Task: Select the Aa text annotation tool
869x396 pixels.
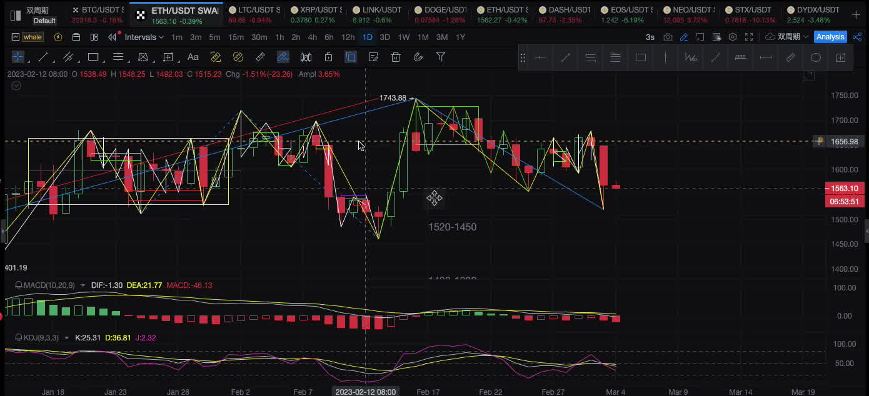Action: pos(193,57)
